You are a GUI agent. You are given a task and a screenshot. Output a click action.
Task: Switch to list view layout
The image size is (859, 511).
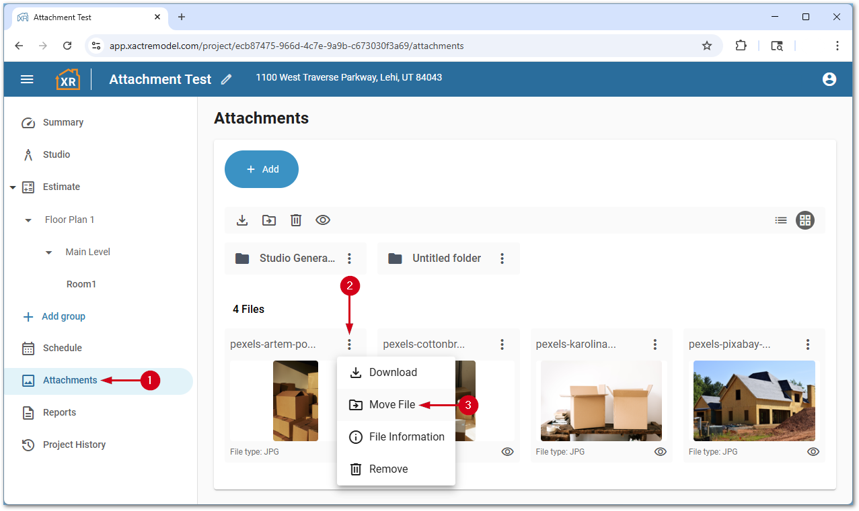coord(780,220)
